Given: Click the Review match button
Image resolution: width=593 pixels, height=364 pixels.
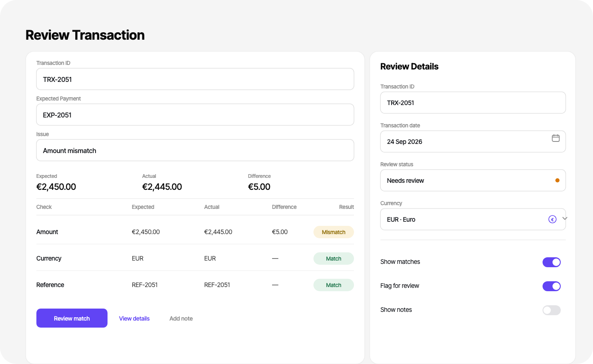Looking at the screenshot, I should pyautogui.click(x=72, y=318).
